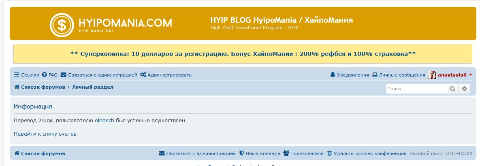The image size is (480, 166).
Task: Go to Список форумов in breadcrumbs
Action: [x=40, y=87]
